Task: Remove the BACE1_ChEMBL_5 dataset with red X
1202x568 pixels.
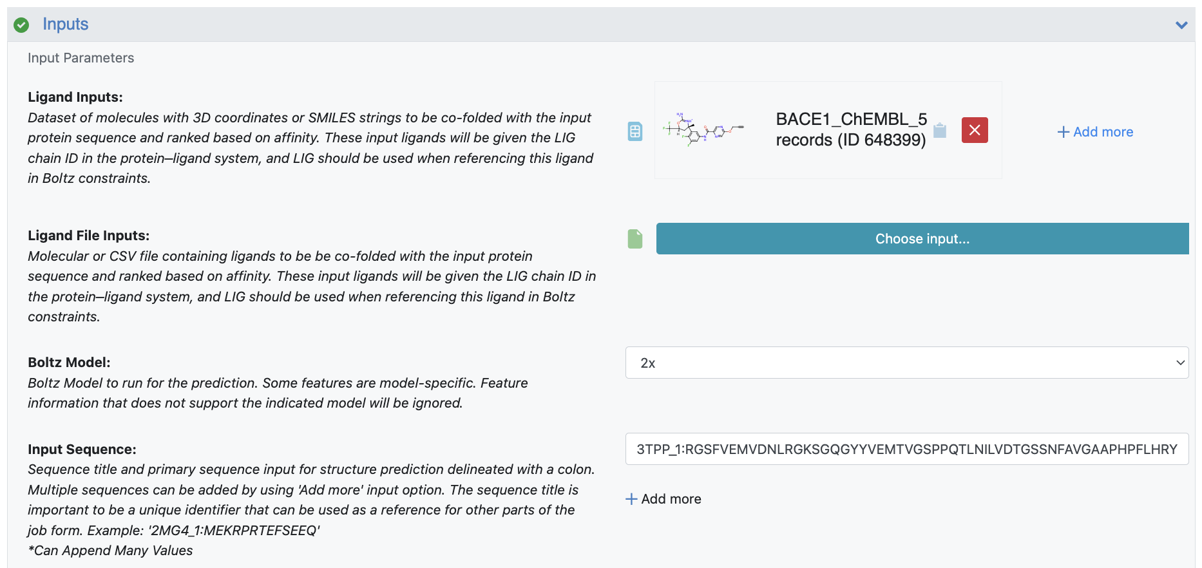Action: [974, 130]
